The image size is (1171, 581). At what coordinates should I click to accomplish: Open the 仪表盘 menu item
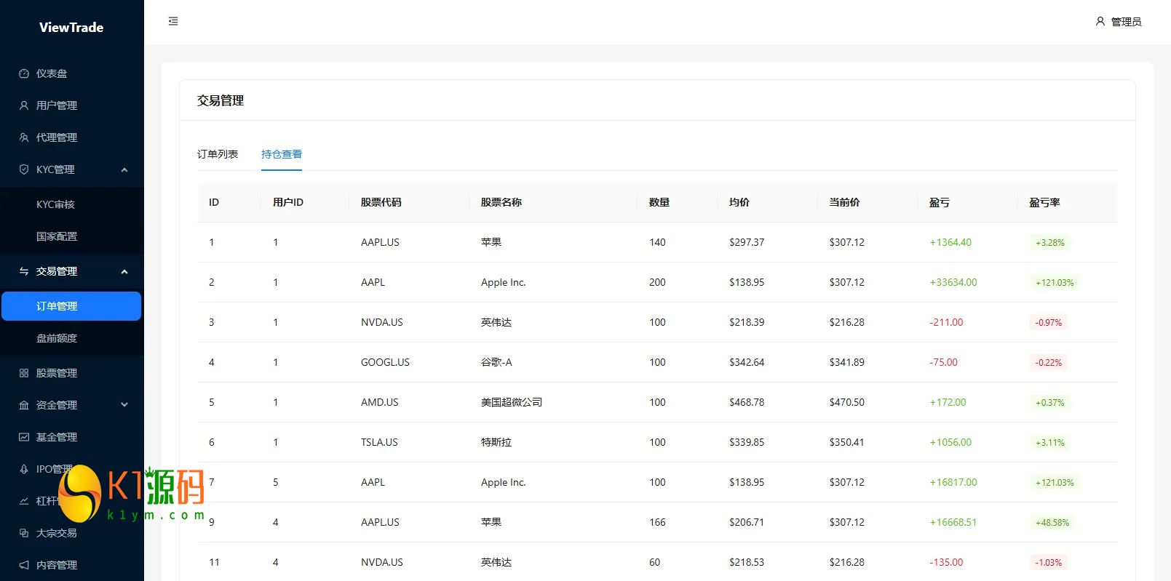pyautogui.click(x=72, y=73)
